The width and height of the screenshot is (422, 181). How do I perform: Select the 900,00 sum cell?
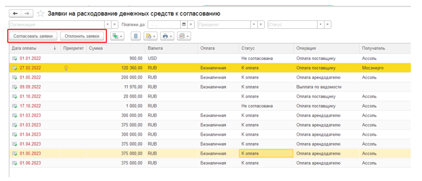click(116, 59)
